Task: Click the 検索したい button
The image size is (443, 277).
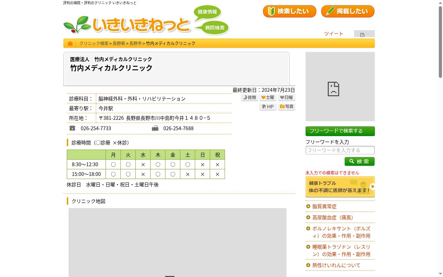Action: [290, 11]
